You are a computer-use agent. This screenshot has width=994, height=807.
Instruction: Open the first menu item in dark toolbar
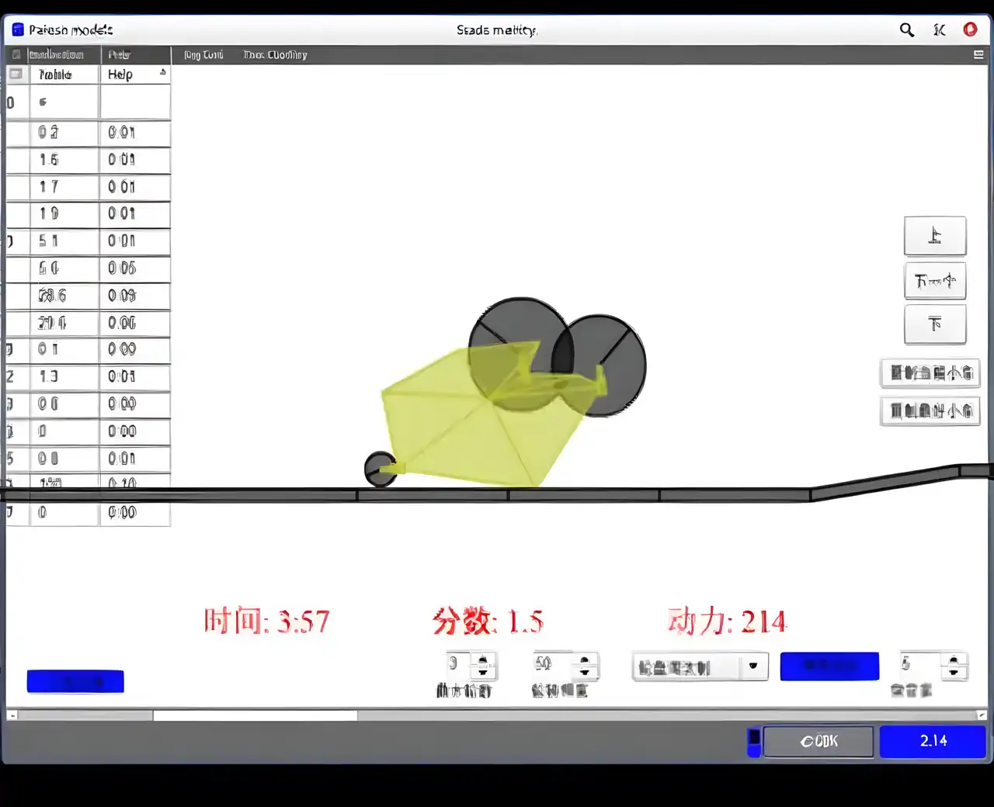click(x=203, y=55)
